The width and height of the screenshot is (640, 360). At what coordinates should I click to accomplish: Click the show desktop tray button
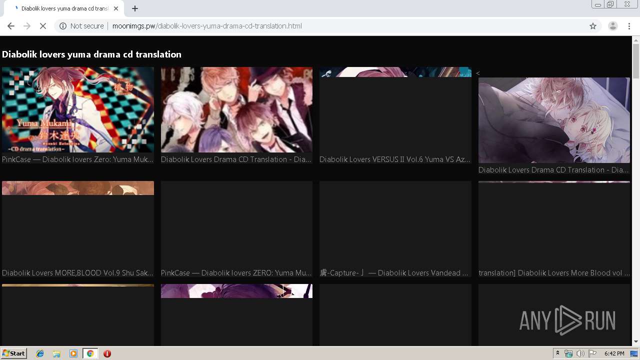[x=634, y=353]
